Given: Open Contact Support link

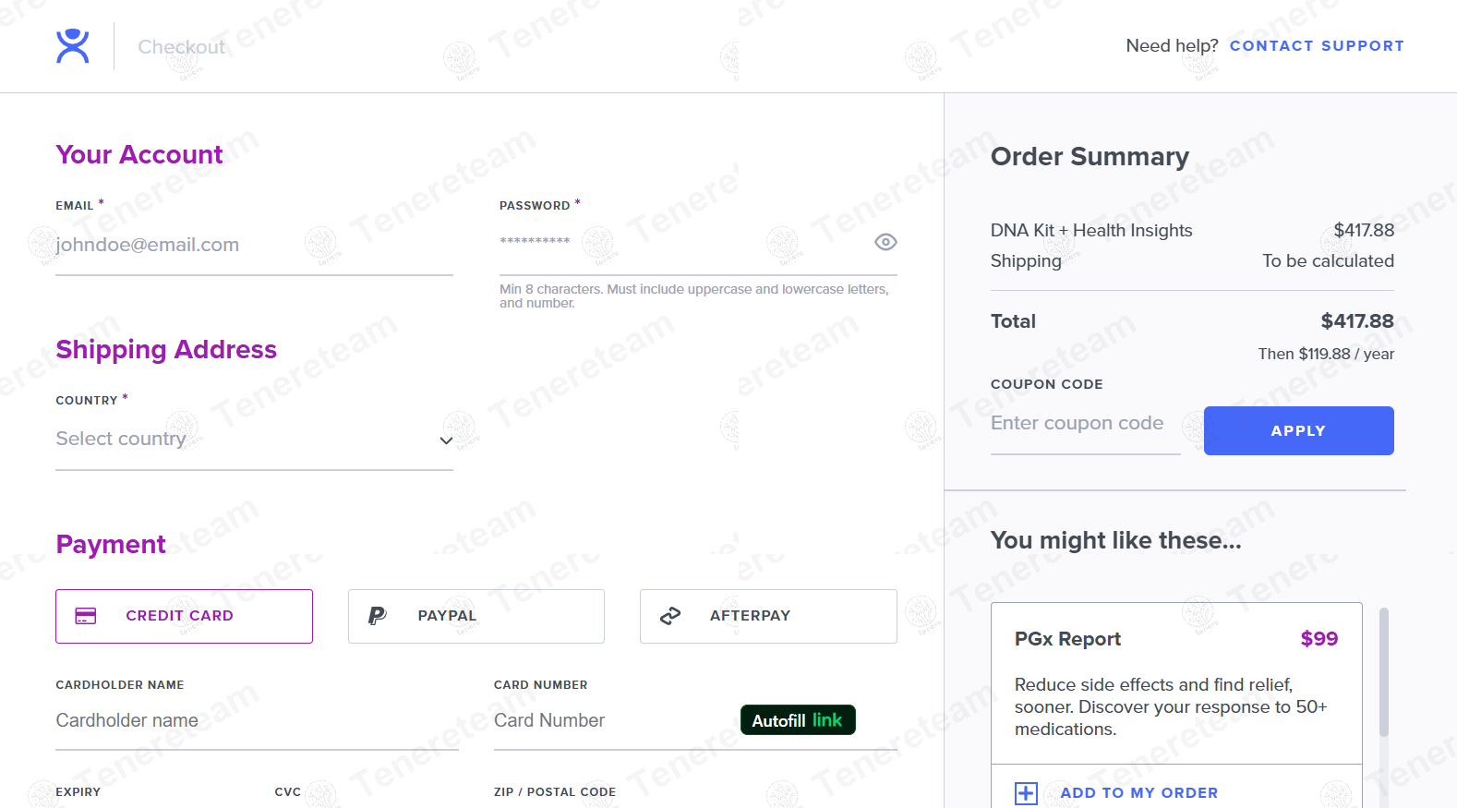Looking at the screenshot, I should 1317,46.
